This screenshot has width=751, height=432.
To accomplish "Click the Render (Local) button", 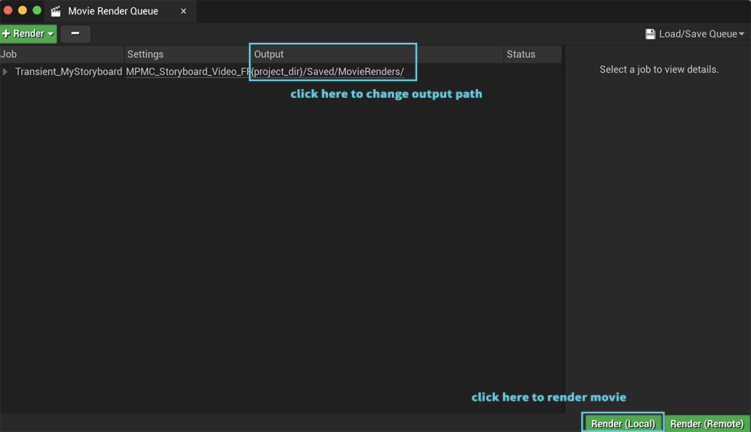I will coord(622,423).
